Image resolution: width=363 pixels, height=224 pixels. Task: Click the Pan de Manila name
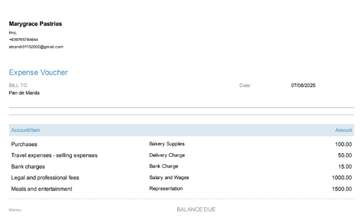click(24, 93)
